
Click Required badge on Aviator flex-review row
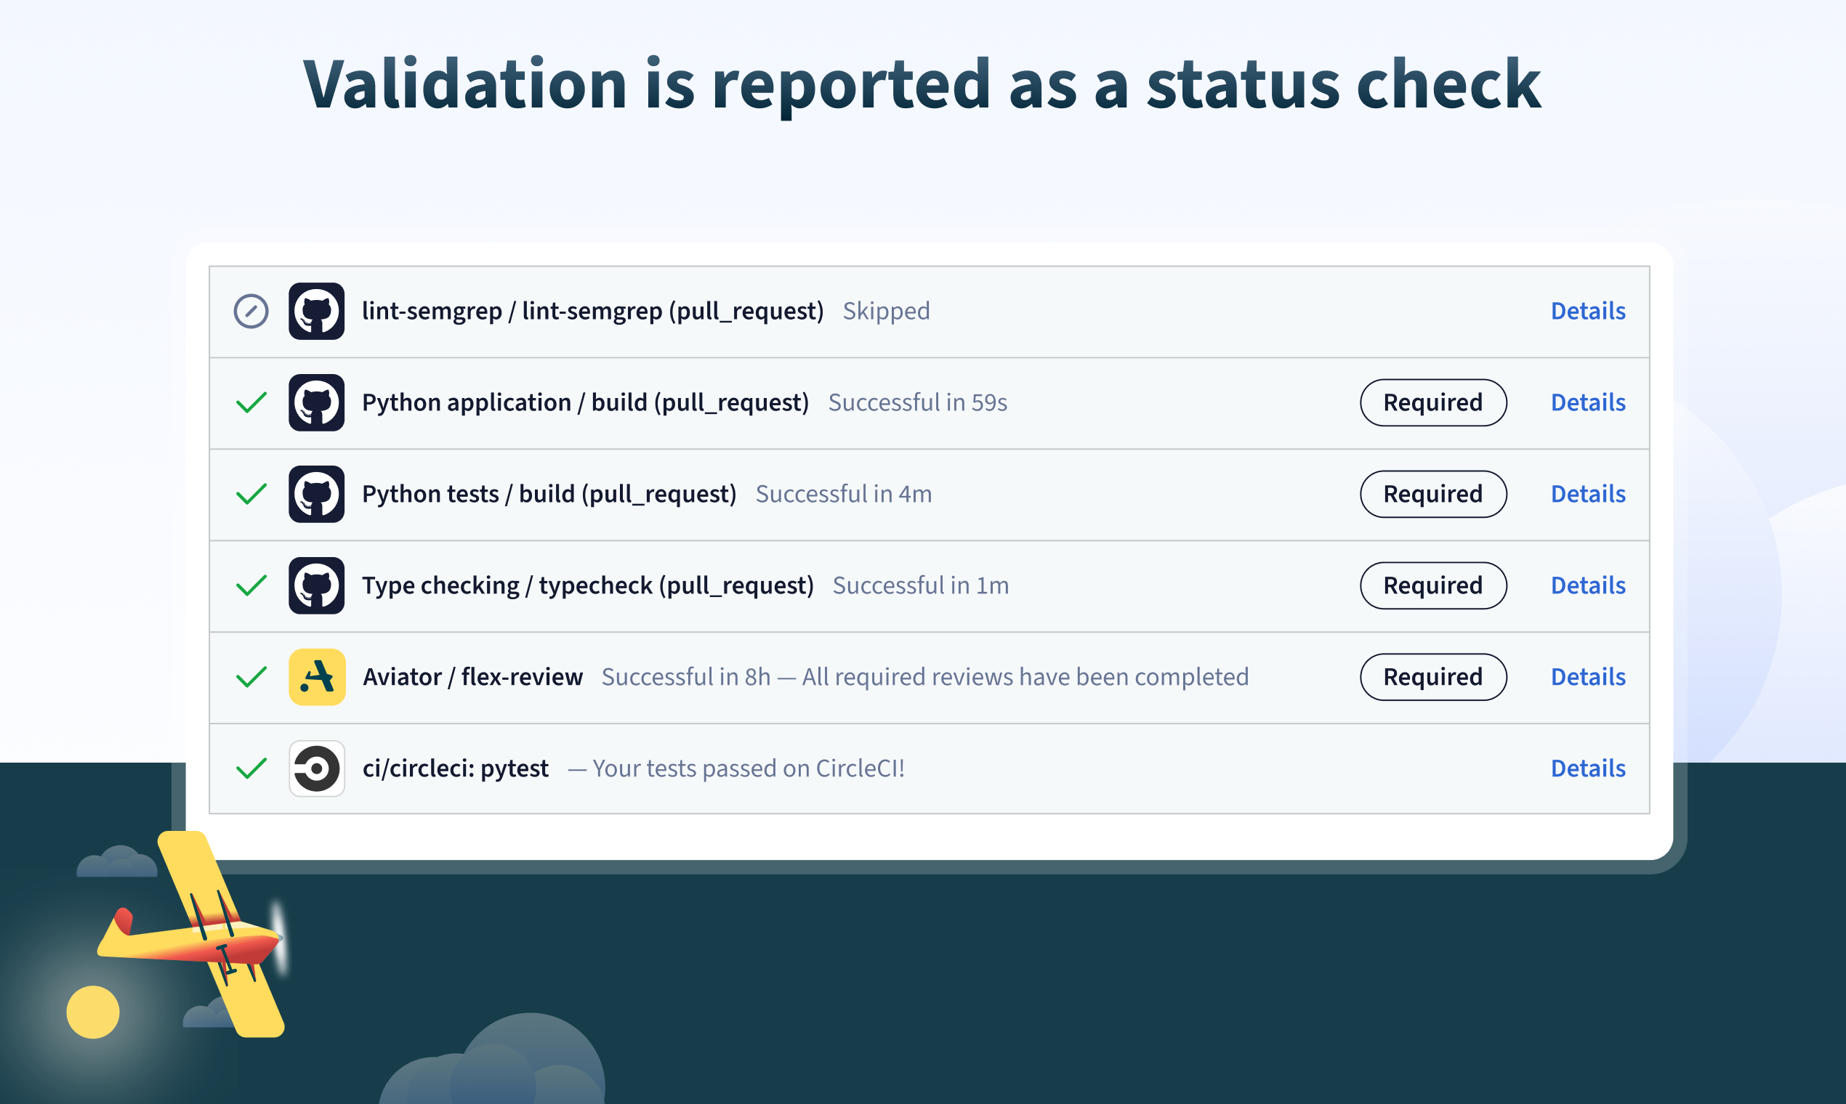1433,677
